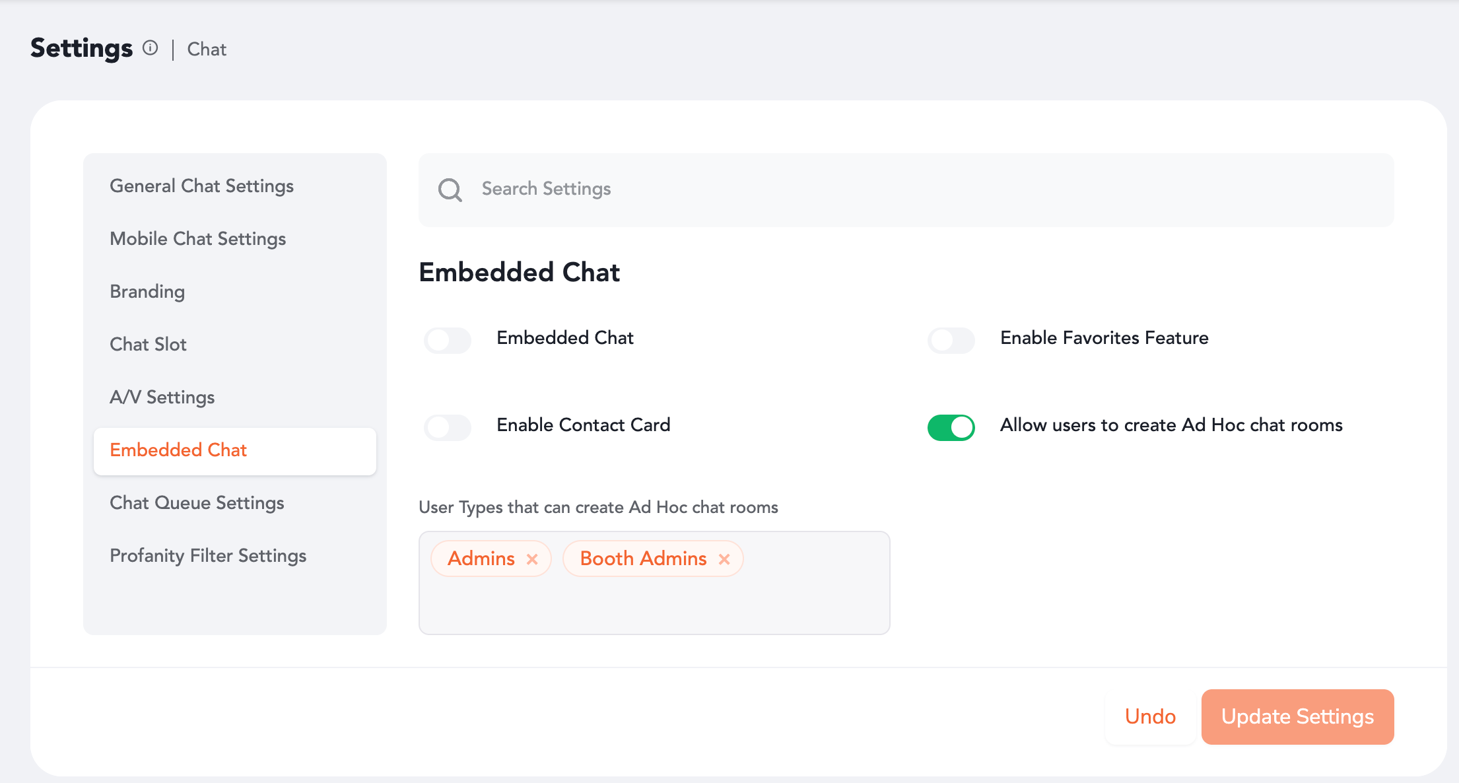Screen dimensions: 1459x783
Task: Open A/V Settings
Action: click(162, 397)
